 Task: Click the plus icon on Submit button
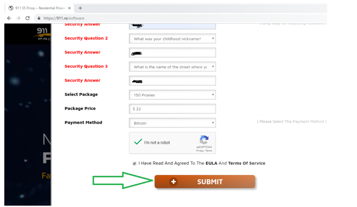click(174, 182)
